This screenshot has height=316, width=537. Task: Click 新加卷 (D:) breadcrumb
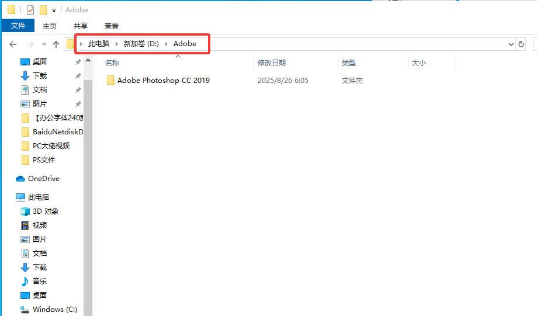(141, 44)
